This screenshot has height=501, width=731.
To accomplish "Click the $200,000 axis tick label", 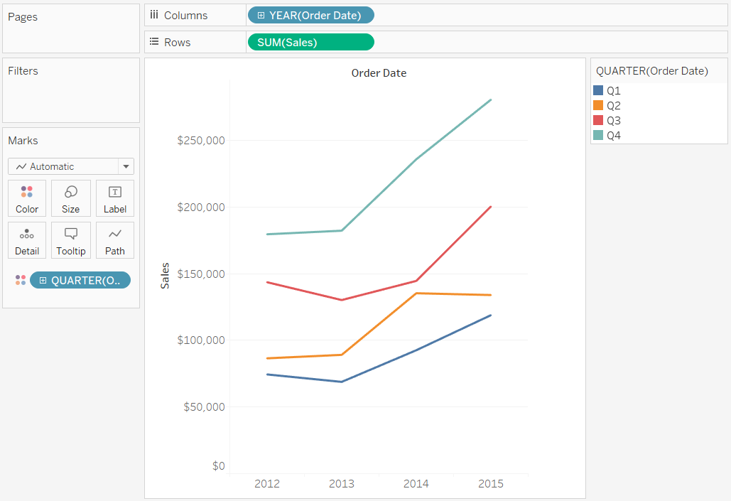I will coord(201,207).
